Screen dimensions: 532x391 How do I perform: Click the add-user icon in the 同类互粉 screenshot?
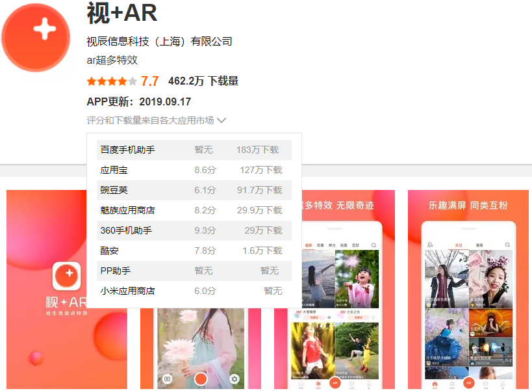(430, 245)
